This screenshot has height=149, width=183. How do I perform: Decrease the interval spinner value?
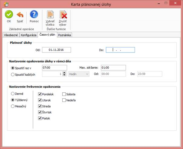(x=64, y=75)
